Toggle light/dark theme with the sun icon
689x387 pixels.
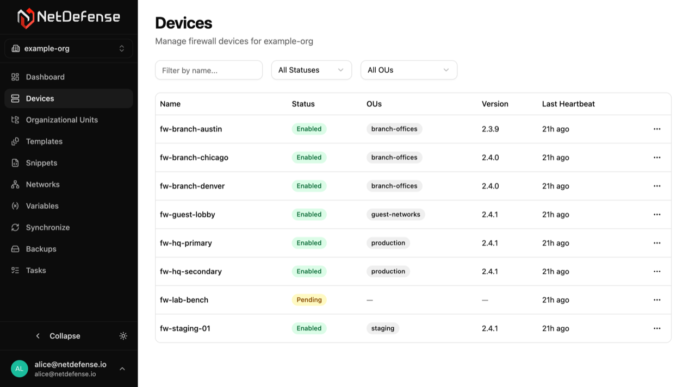(123, 336)
